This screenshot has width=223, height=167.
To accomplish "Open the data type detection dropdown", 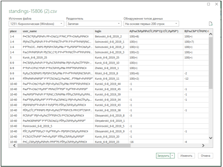I will tap(151, 24).
